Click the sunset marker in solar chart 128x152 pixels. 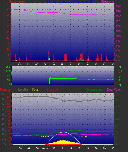coord(83,136)
